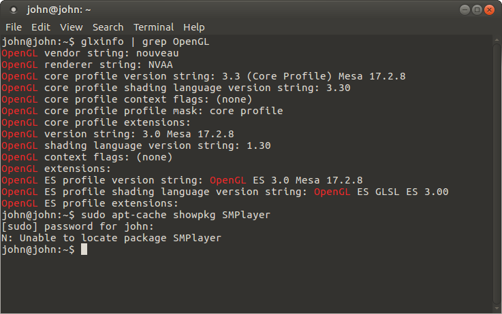Open the Help menu

(193, 27)
